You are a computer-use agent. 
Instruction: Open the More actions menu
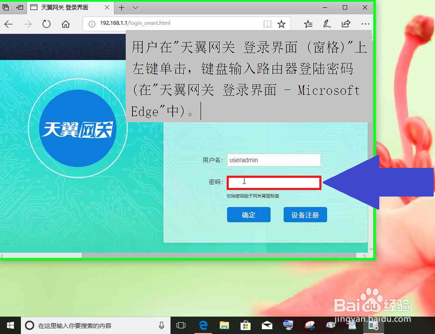[x=364, y=24]
